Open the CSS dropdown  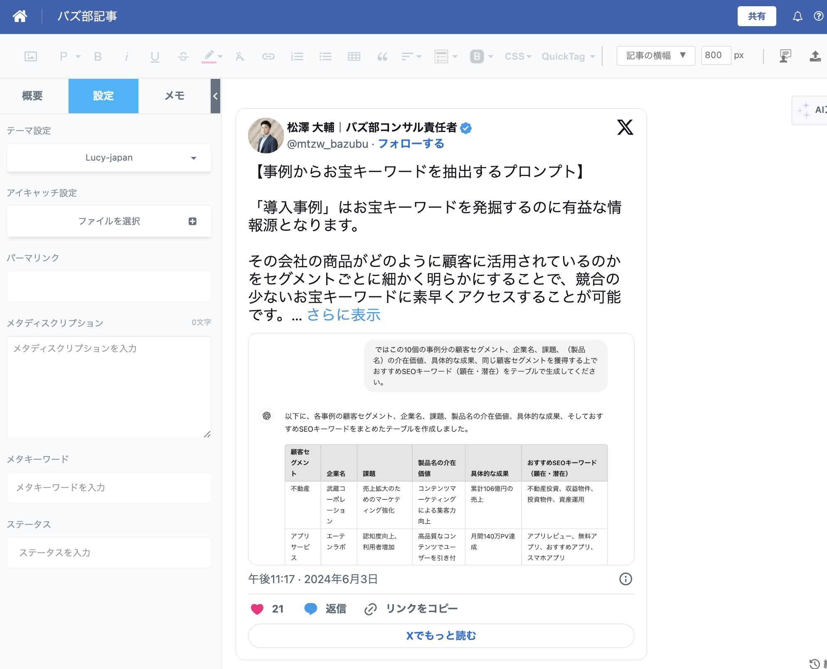[x=518, y=56]
